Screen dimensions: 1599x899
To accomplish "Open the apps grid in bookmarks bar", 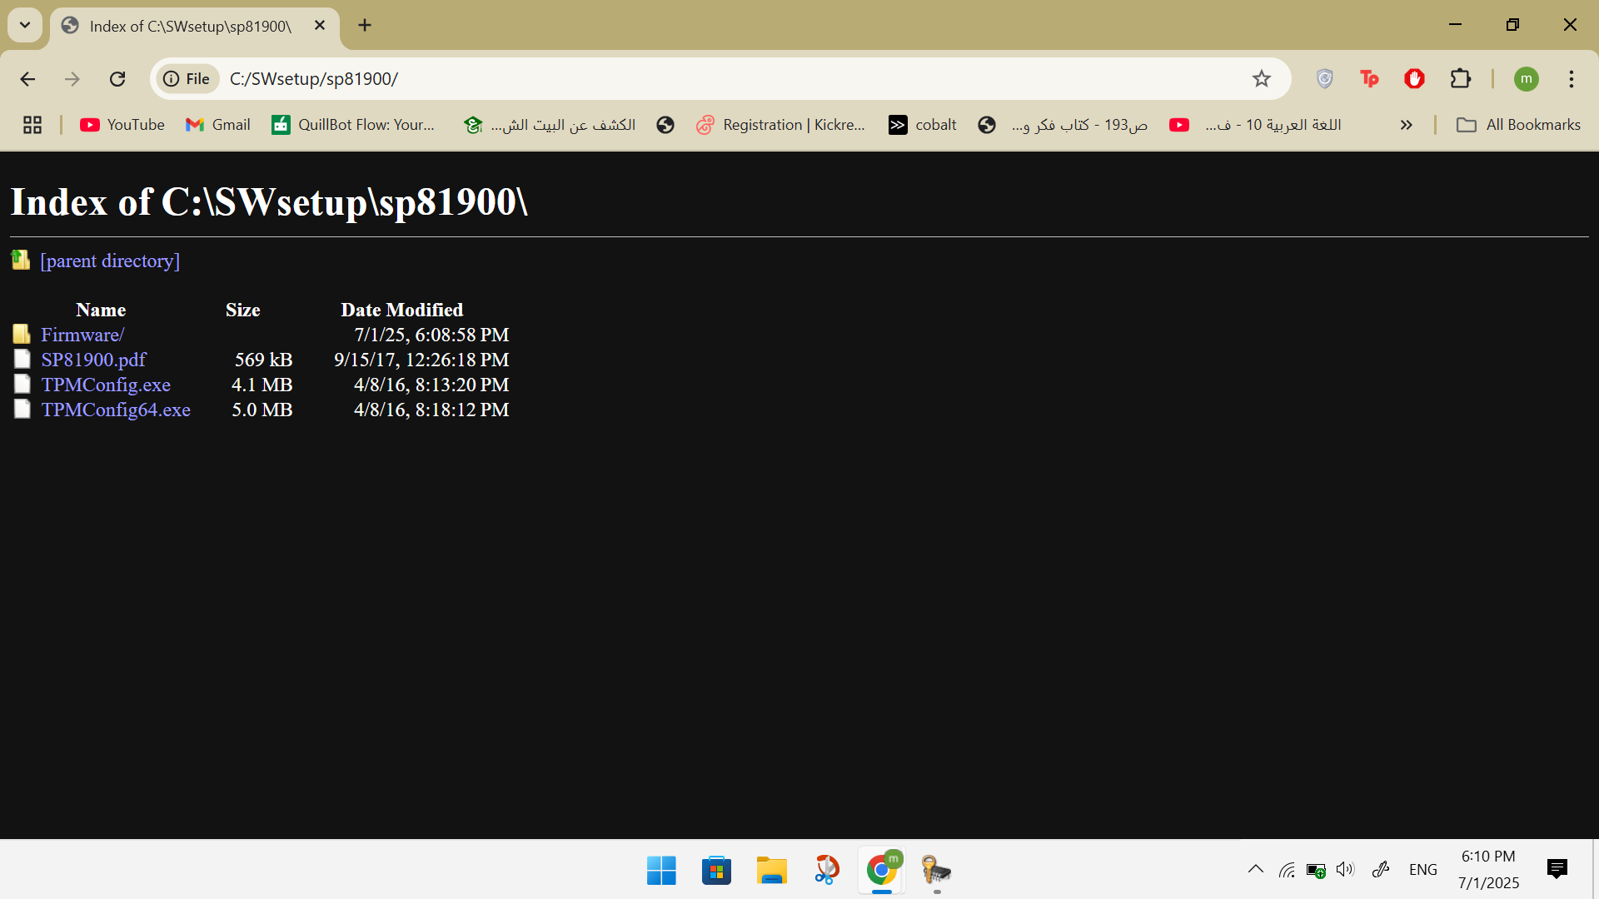I will 32,125.
